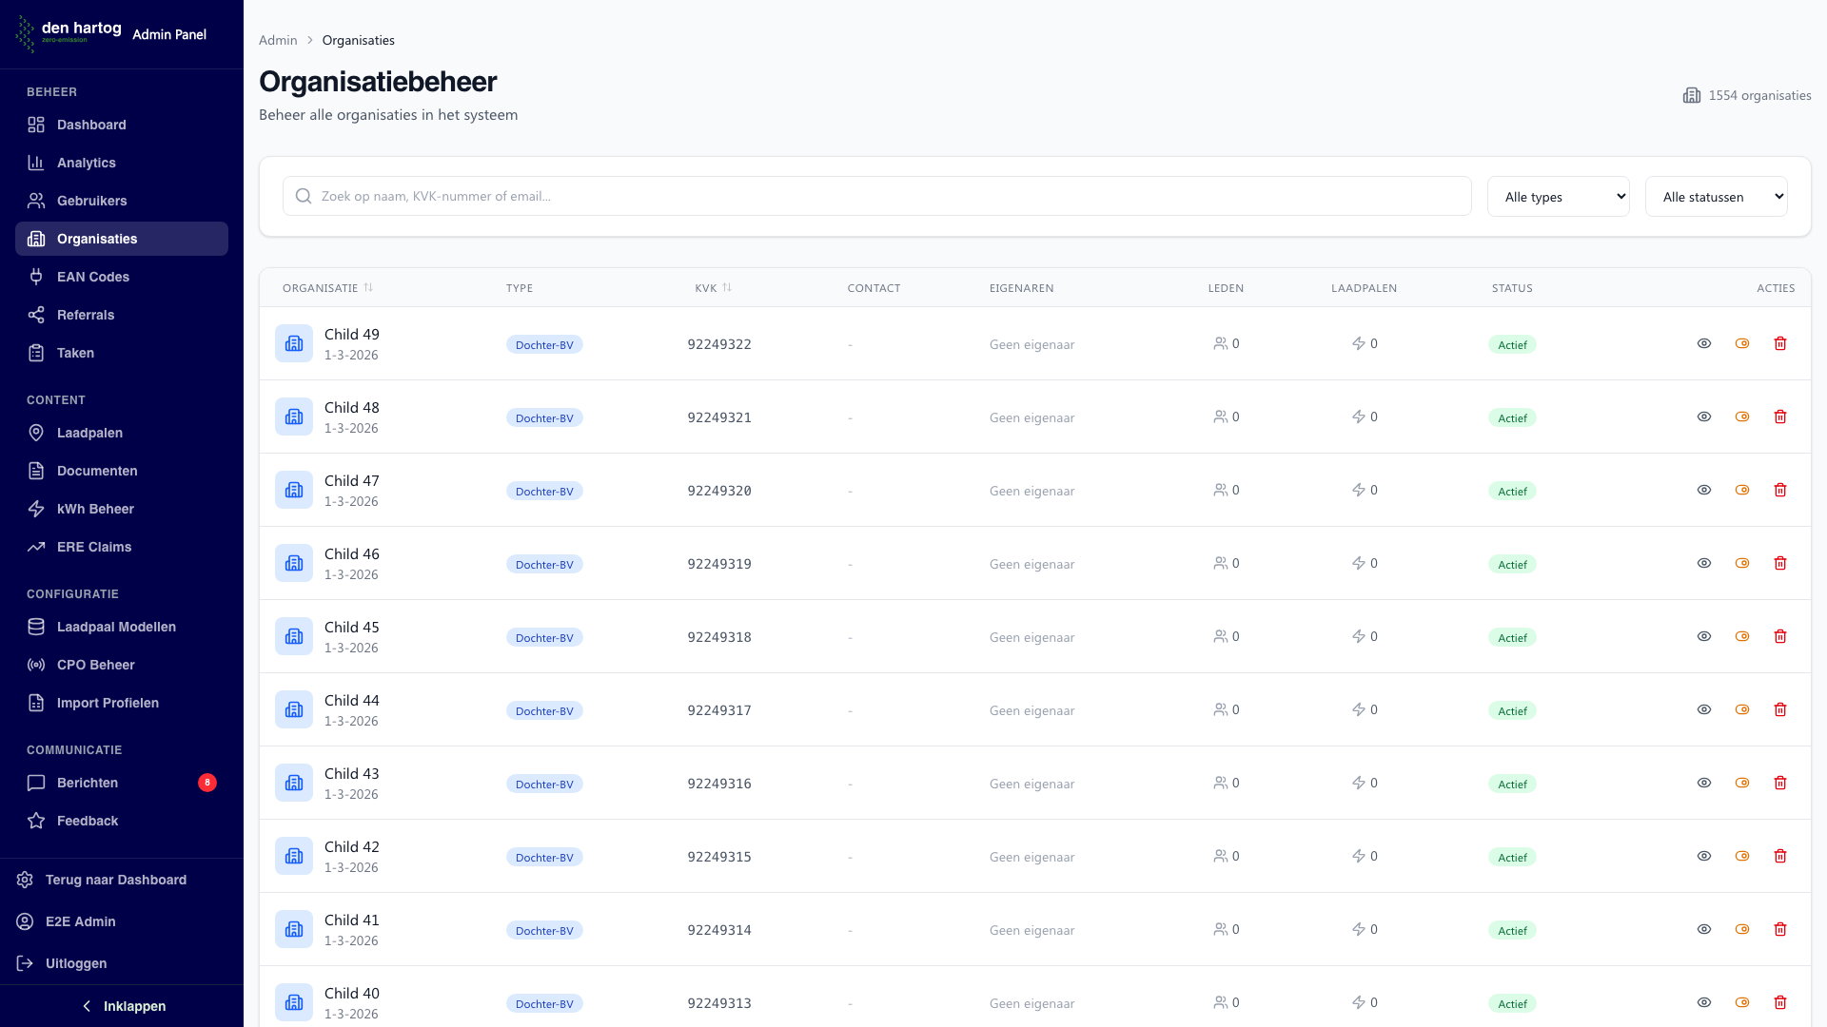Click the eye icon for Child 44
The height and width of the screenshot is (1027, 1827).
(1703, 709)
